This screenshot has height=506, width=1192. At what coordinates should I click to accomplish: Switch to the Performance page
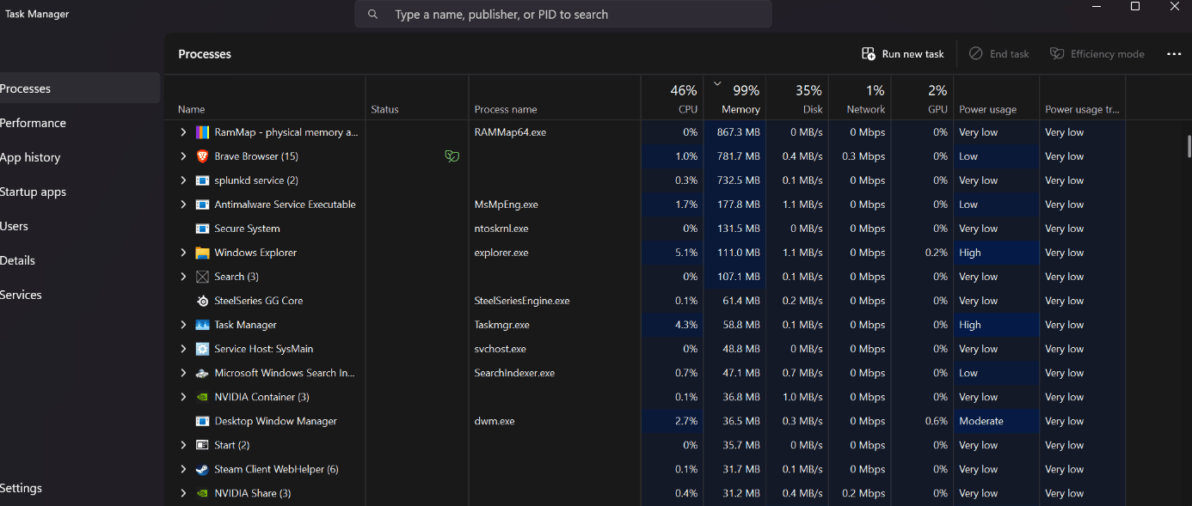80,123
